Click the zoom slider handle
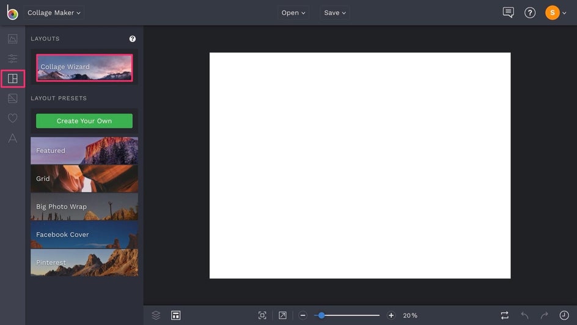This screenshot has height=325, width=577. coord(322,315)
